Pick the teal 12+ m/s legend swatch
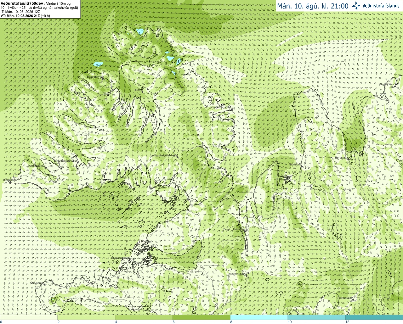 [374, 317]
